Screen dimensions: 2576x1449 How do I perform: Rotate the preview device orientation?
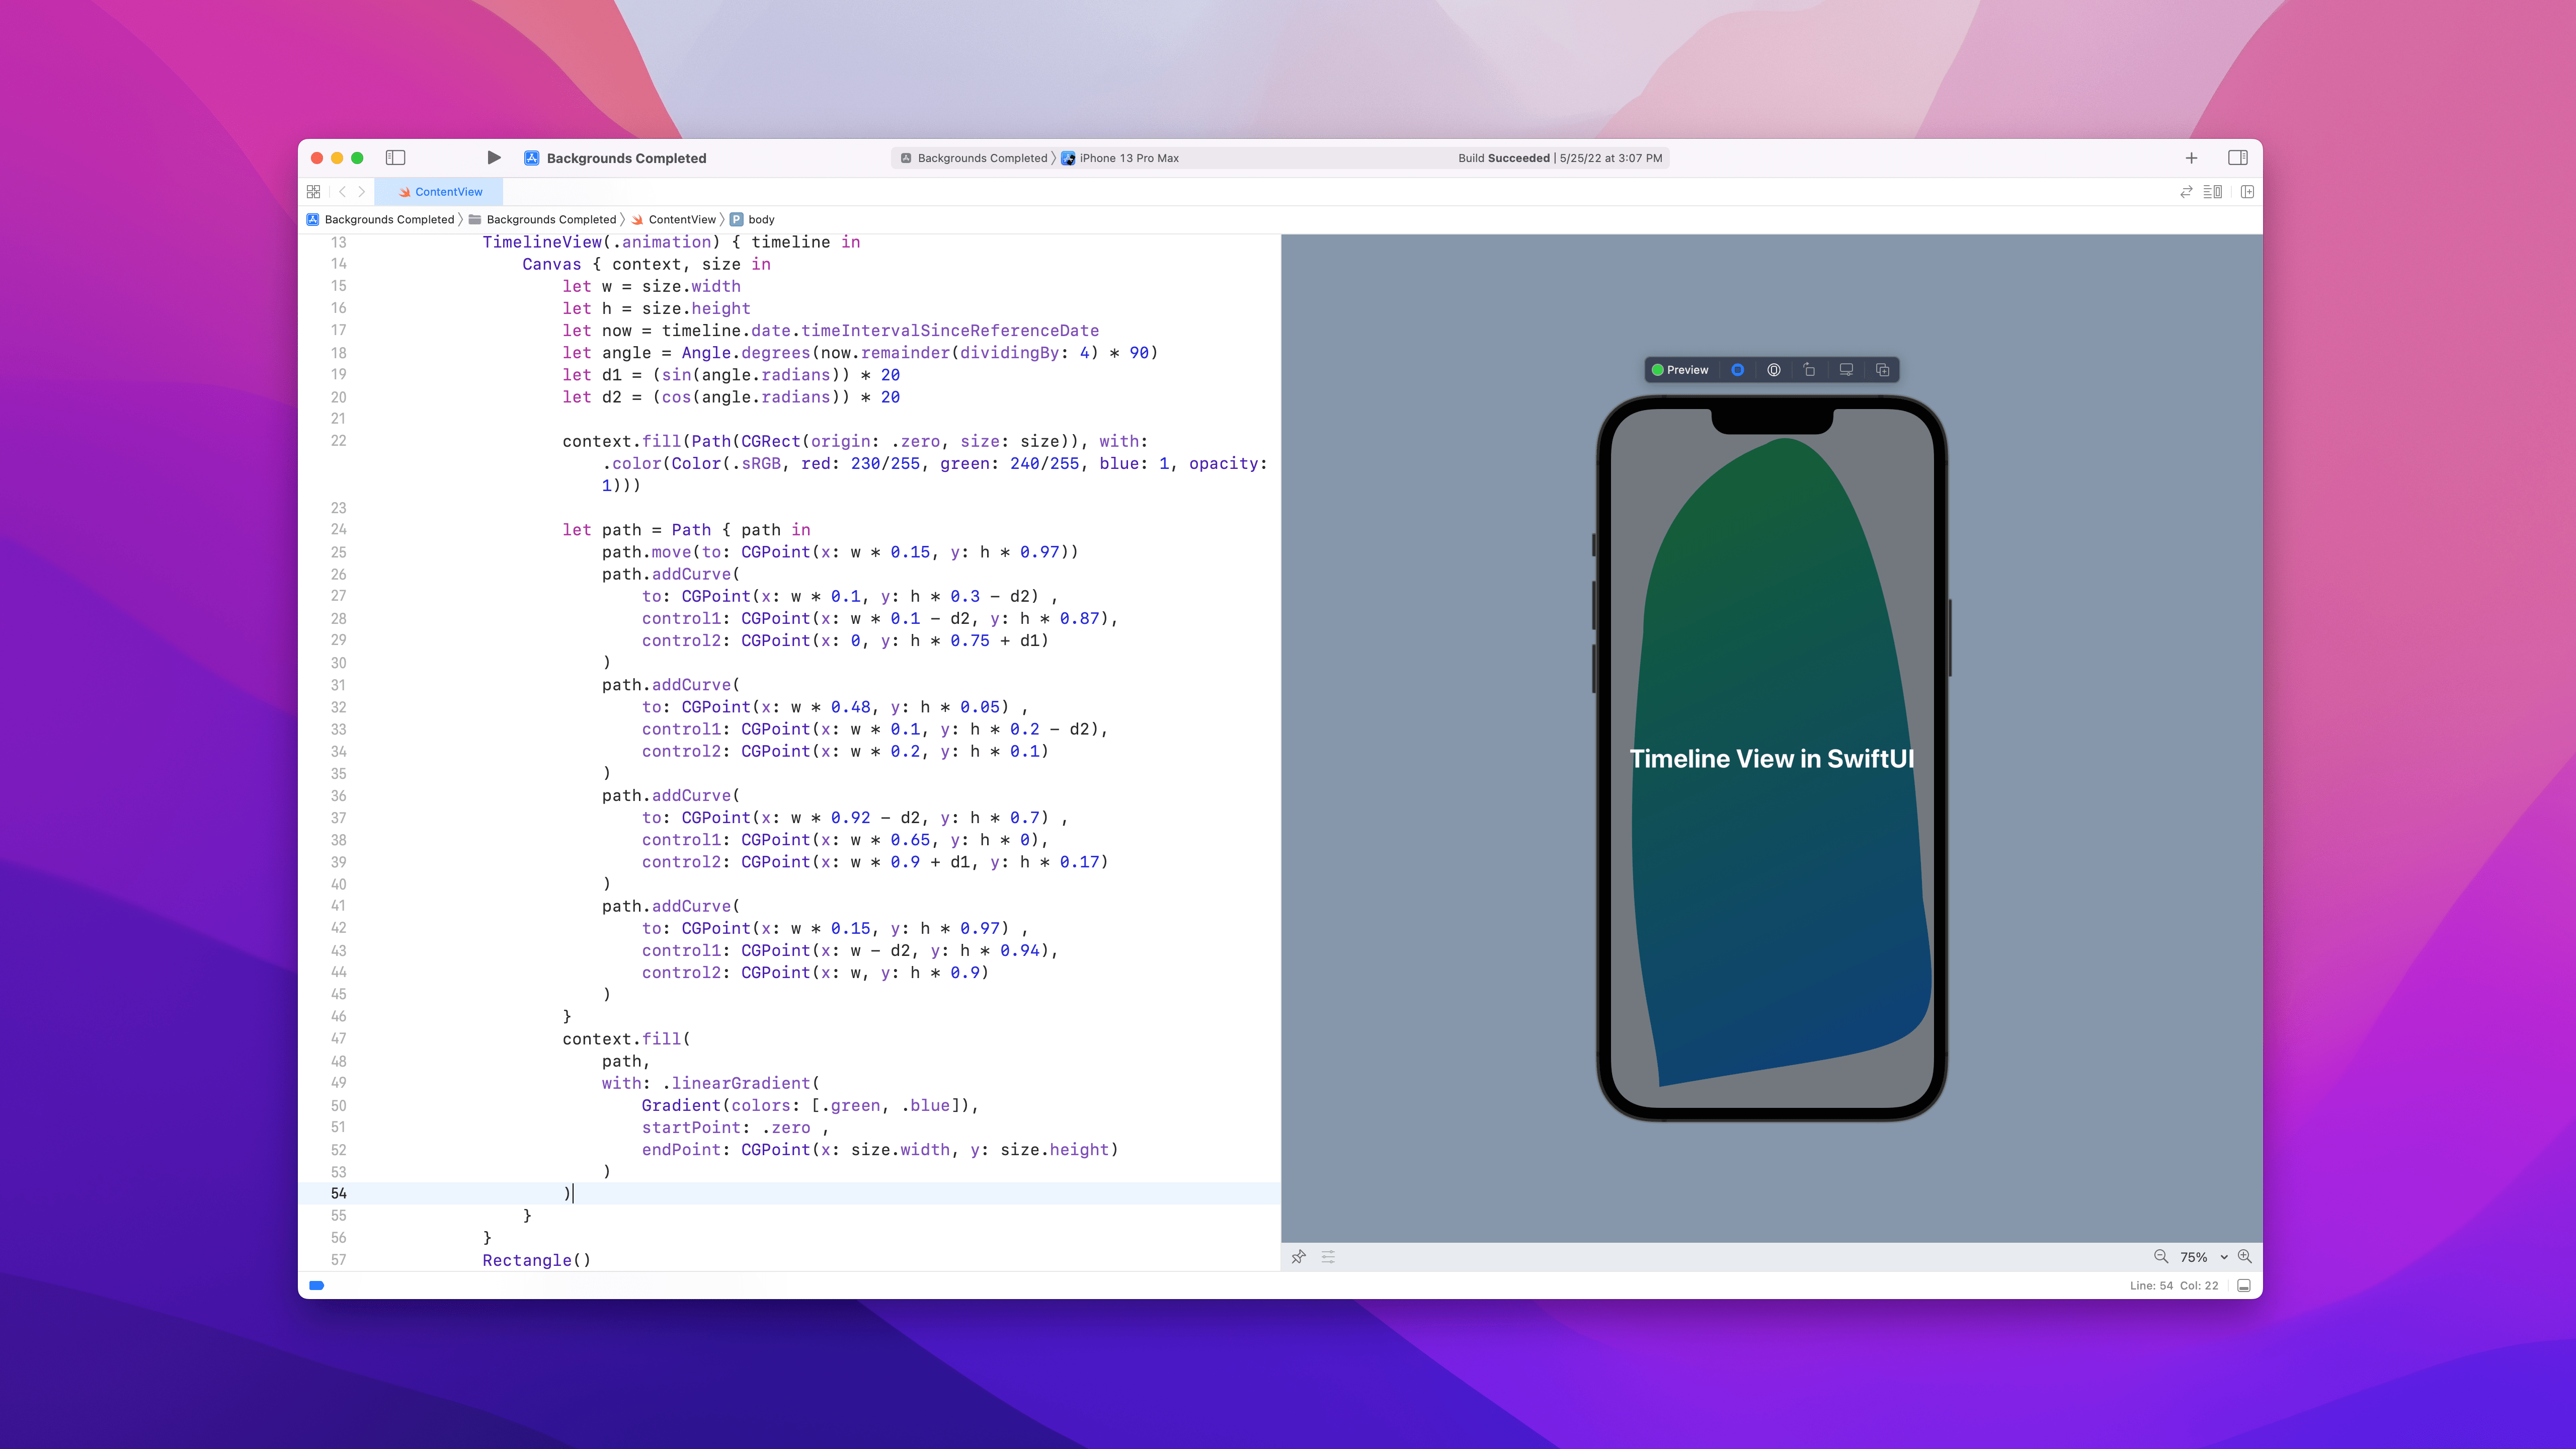point(1809,370)
